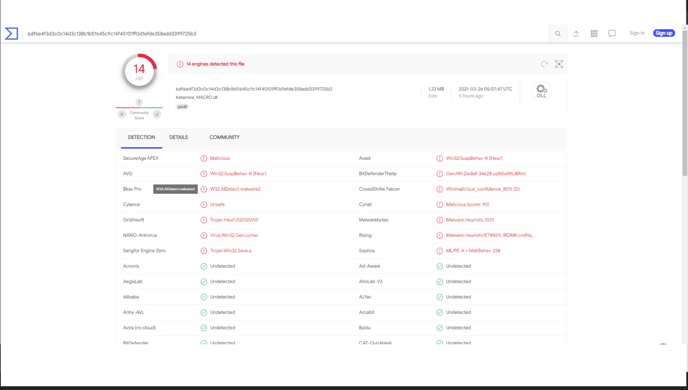This screenshot has height=390, width=688.
Task: Click the Antiy-AVL engine name
Action: (x=133, y=312)
